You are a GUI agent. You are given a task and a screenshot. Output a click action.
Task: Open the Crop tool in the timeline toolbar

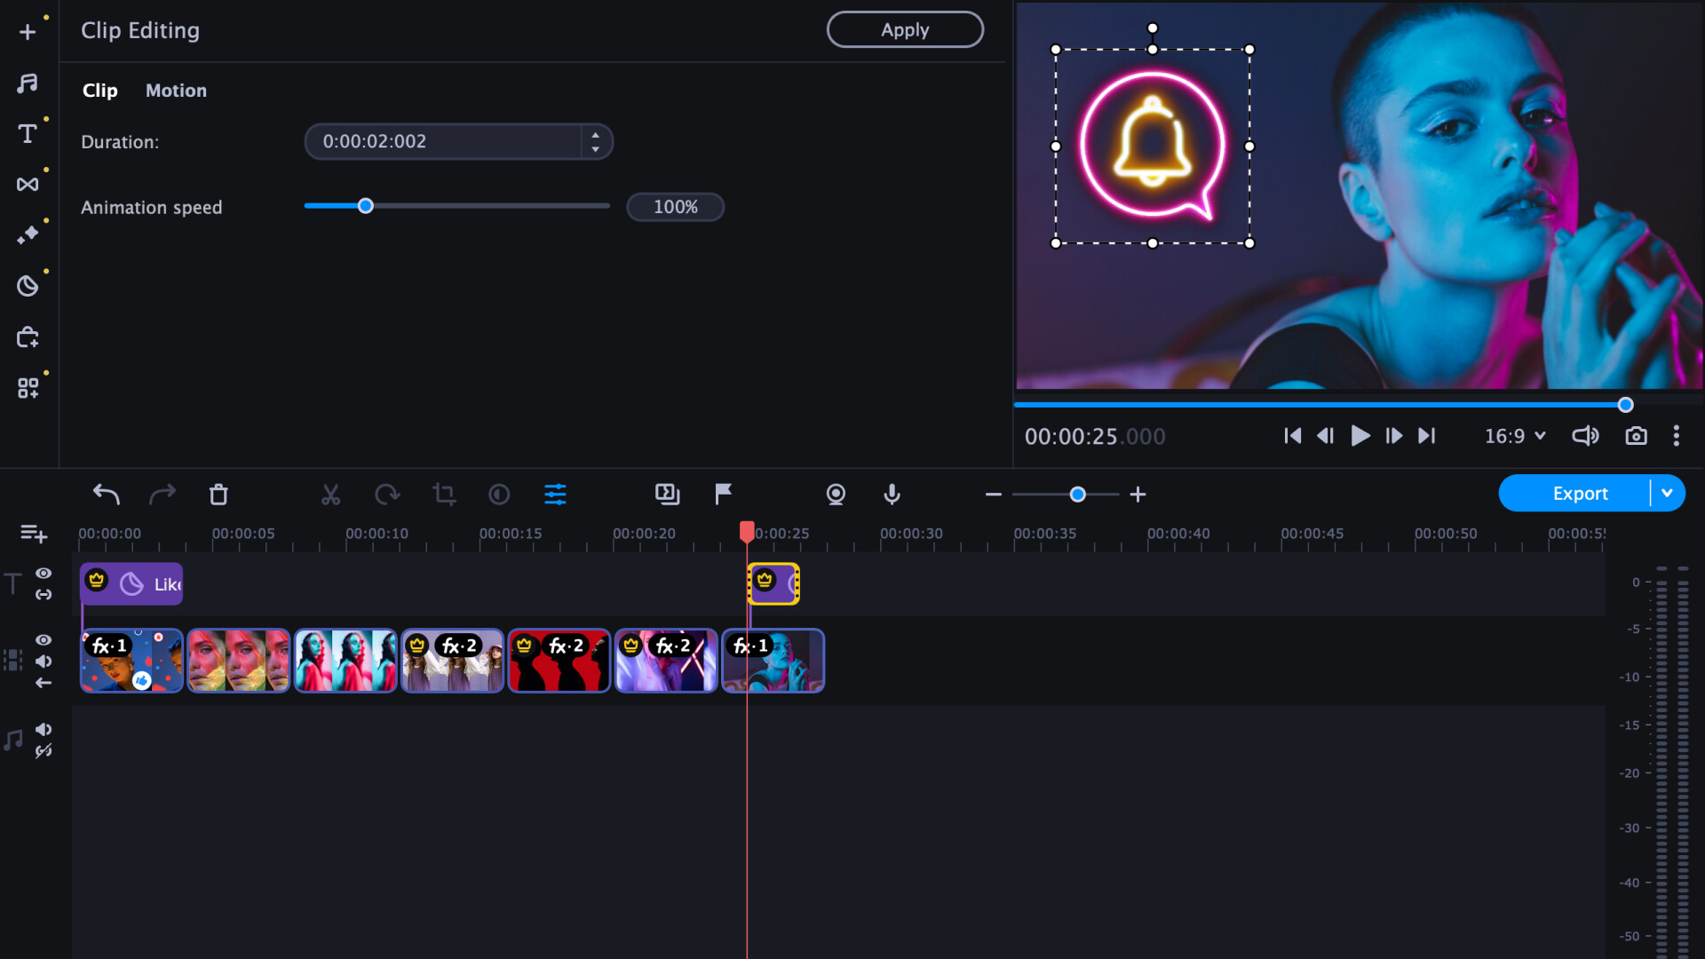coord(444,495)
